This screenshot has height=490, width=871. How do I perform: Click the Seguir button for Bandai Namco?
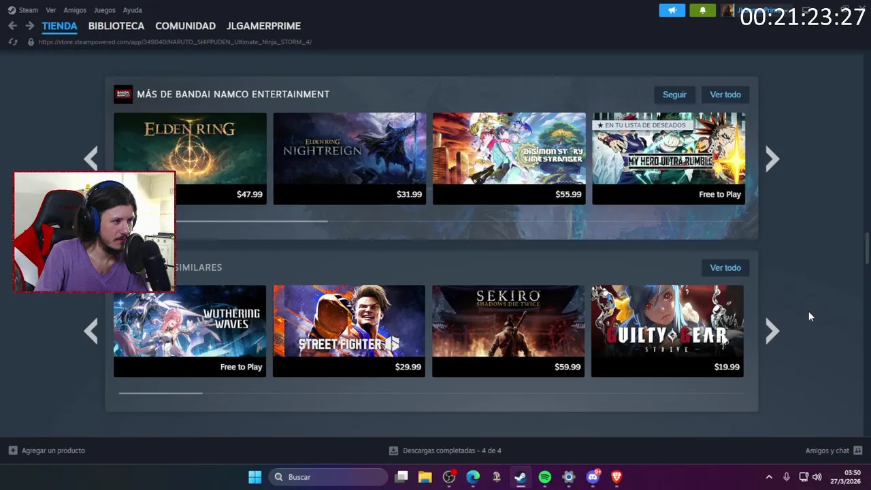click(674, 95)
